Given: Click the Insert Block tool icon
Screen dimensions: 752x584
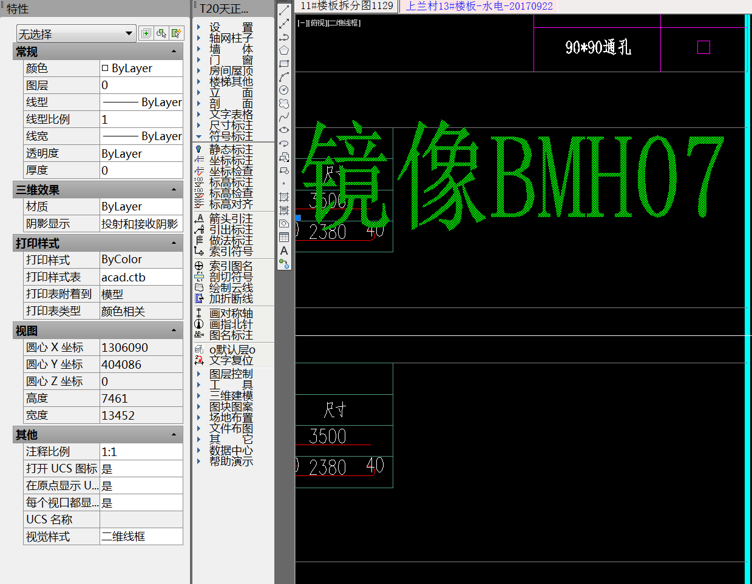Looking at the screenshot, I should [284, 157].
